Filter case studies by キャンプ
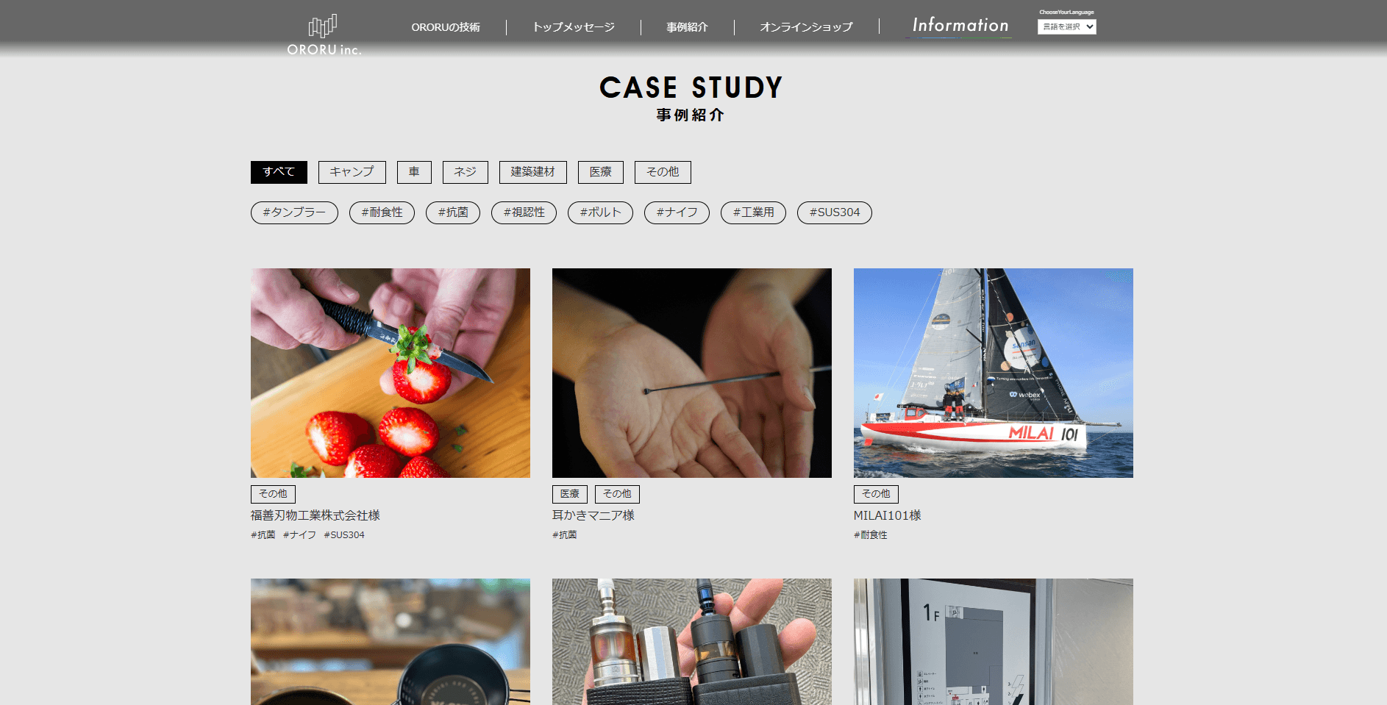The width and height of the screenshot is (1387, 705). pyautogui.click(x=352, y=172)
